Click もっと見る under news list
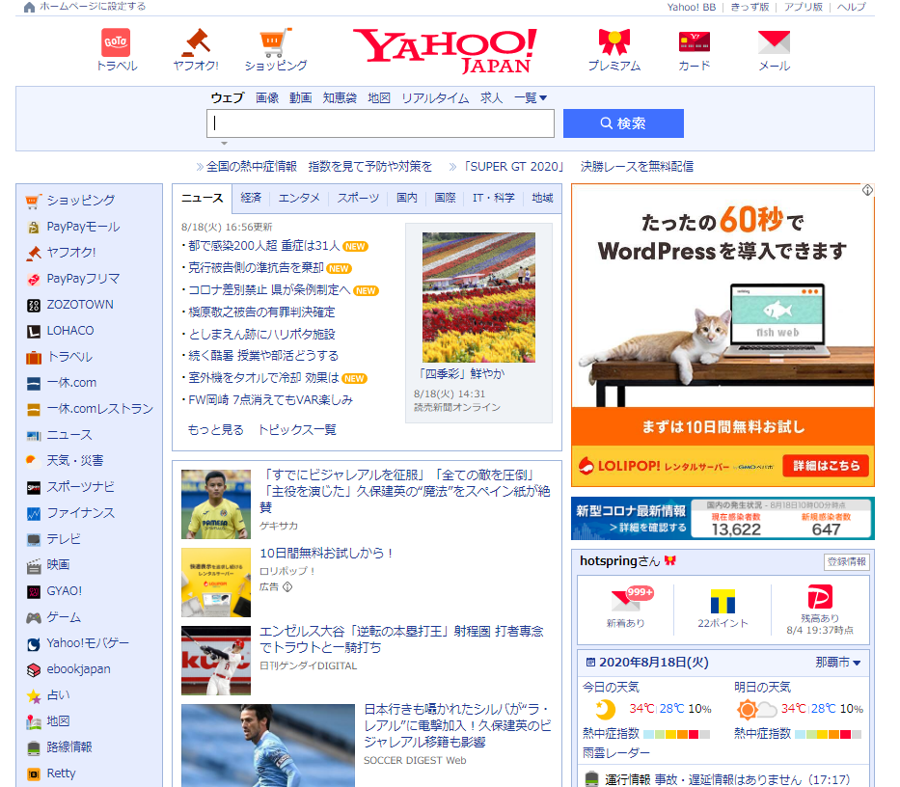The width and height of the screenshot is (900, 787). [216, 429]
